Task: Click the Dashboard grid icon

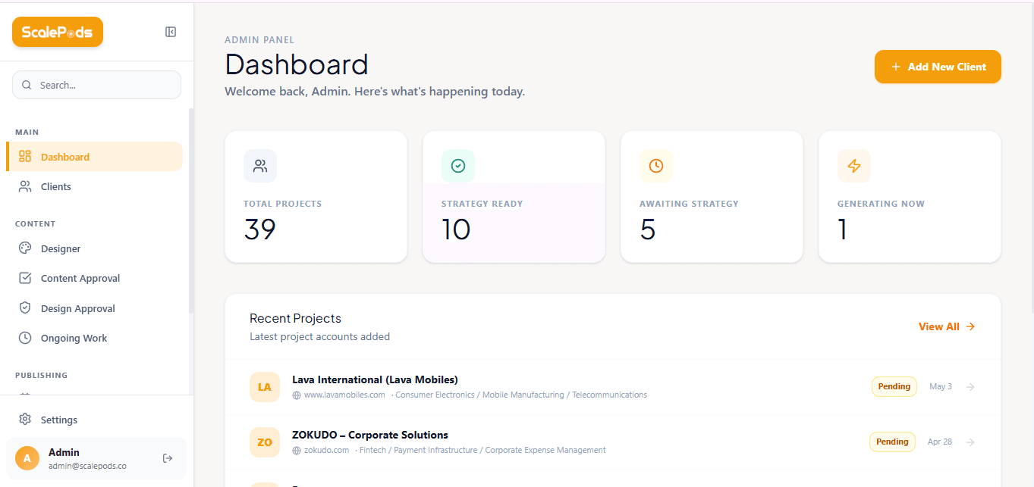Action: tap(25, 156)
